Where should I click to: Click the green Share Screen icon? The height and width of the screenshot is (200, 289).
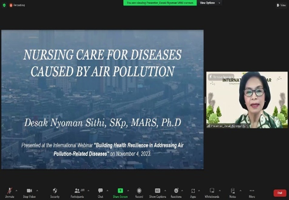click(120, 191)
